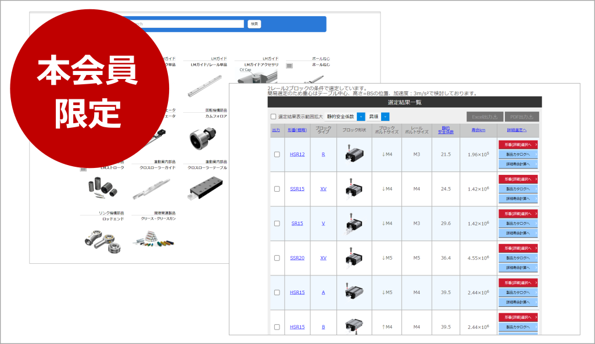The height and width of the screenshot is (344, 595).
Task: Click the list icon beside ボールねじ
Action: click(289, 66)
